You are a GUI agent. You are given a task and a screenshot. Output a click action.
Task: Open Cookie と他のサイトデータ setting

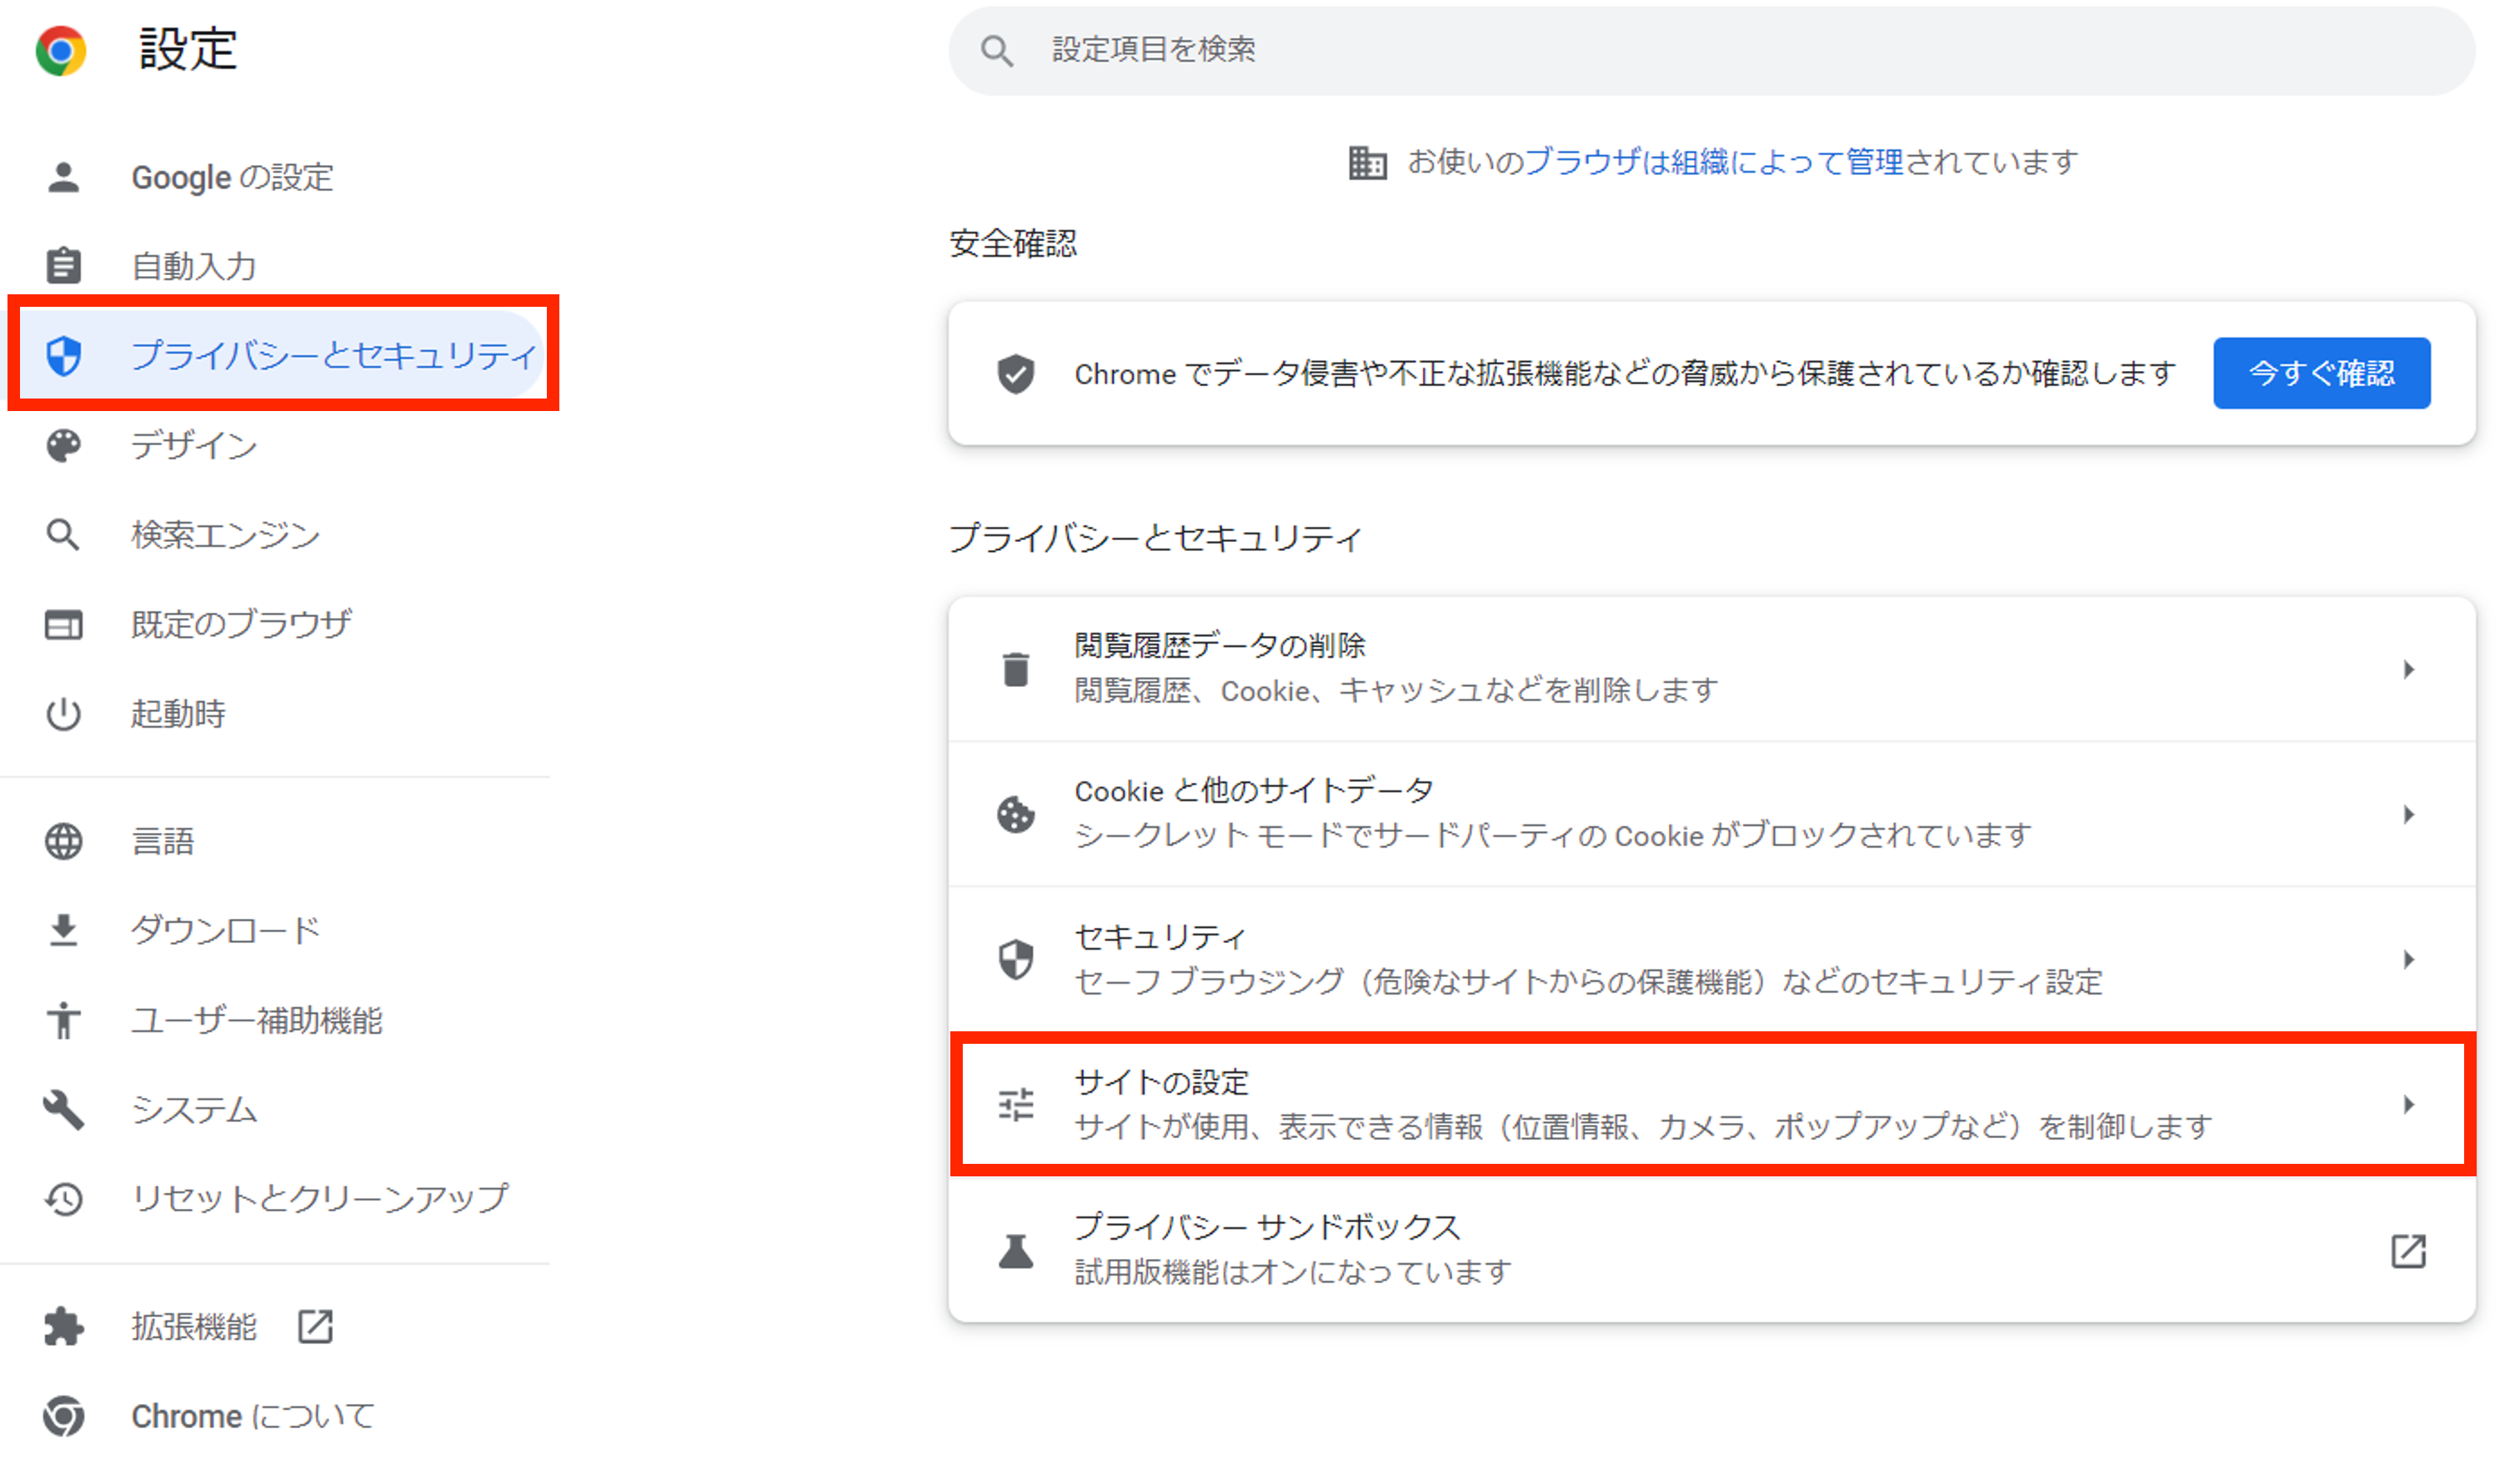[x=1711, y=814]
